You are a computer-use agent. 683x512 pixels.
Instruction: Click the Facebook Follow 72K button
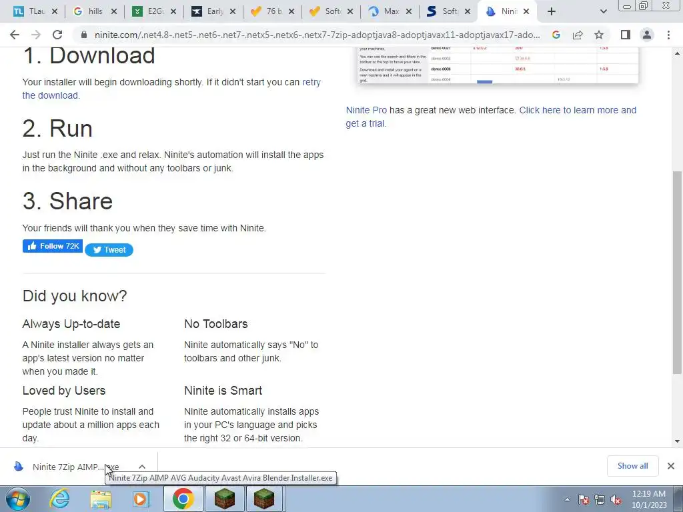pos(53,246)
